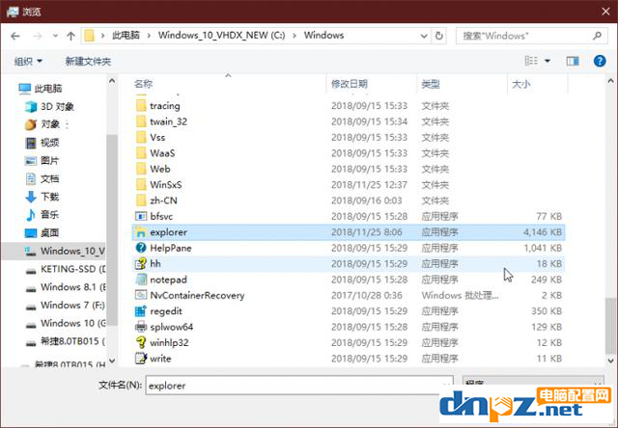Viewport: 618px width, 428px height.
Task: Select the Vss folder icon
Action: [x=141, y=137]
